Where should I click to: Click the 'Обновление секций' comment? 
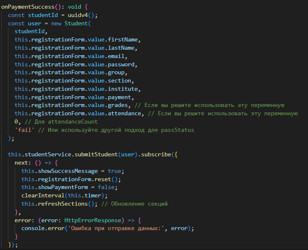pyautogui.click(x=134, y=204)
